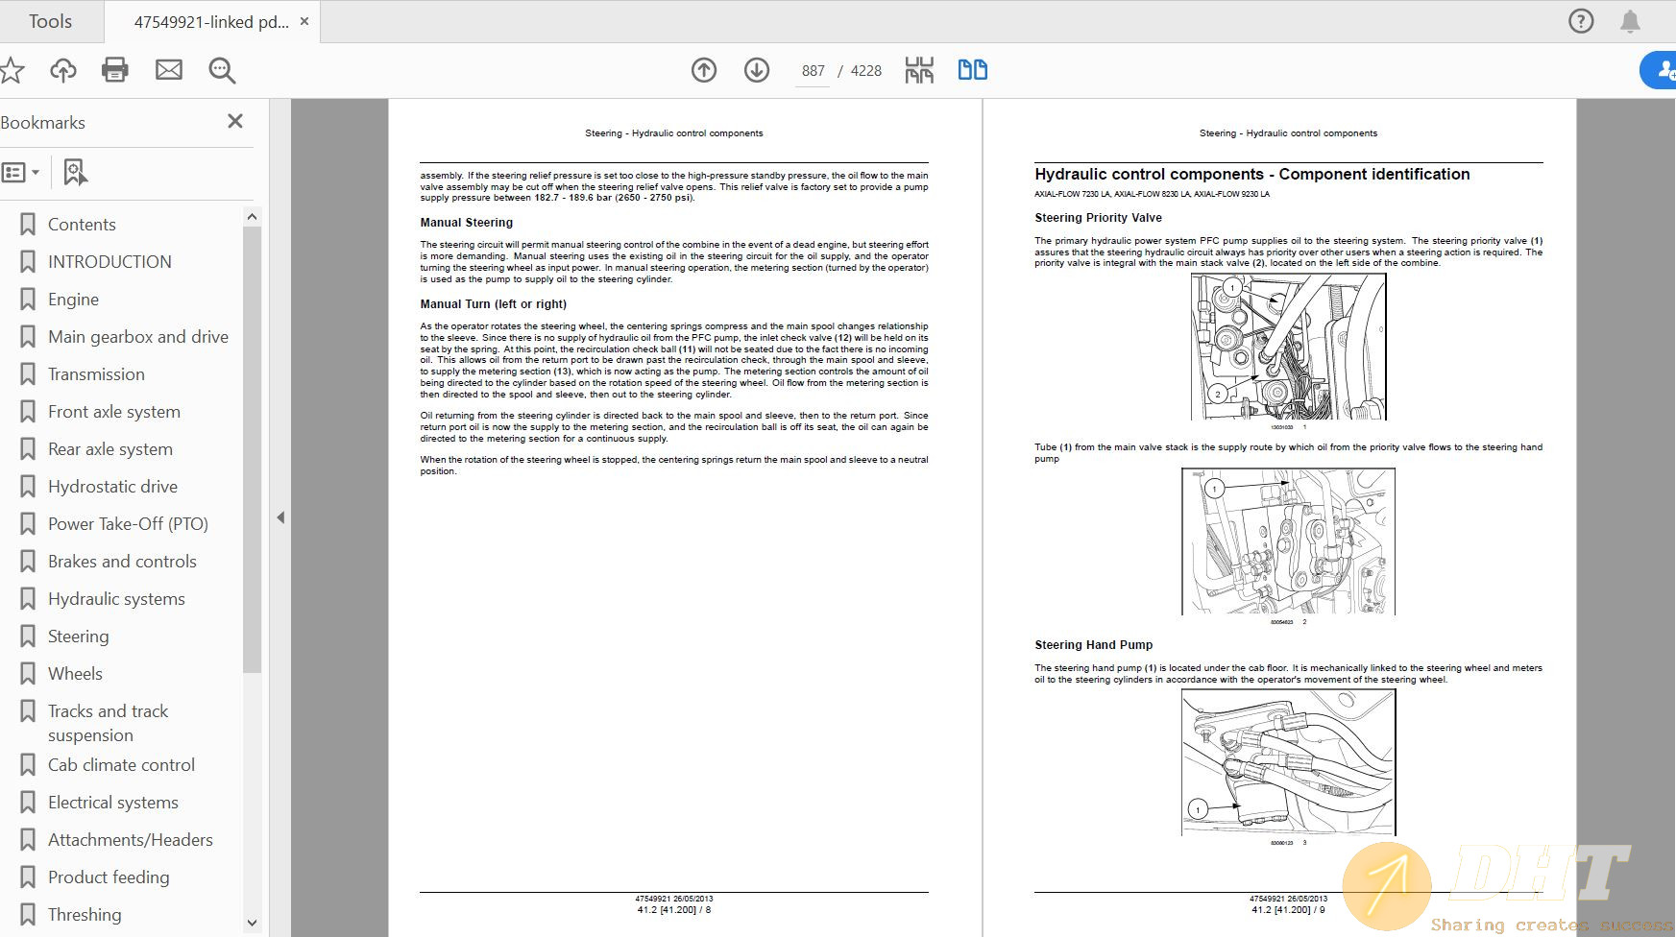Open Front axle system bookmark
This screenshot has width=1676, height=937.
(x=114, y=412)
